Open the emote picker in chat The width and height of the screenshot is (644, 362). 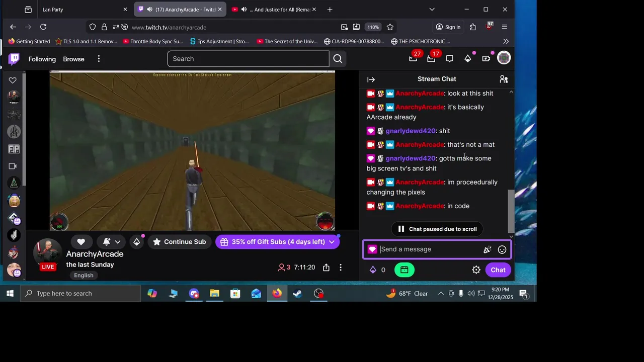502,249
